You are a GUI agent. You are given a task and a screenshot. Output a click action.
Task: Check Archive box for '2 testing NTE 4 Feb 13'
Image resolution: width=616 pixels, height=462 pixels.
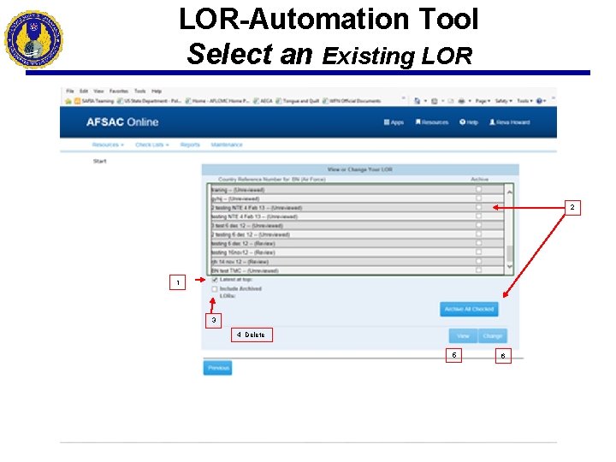[478, 207]
